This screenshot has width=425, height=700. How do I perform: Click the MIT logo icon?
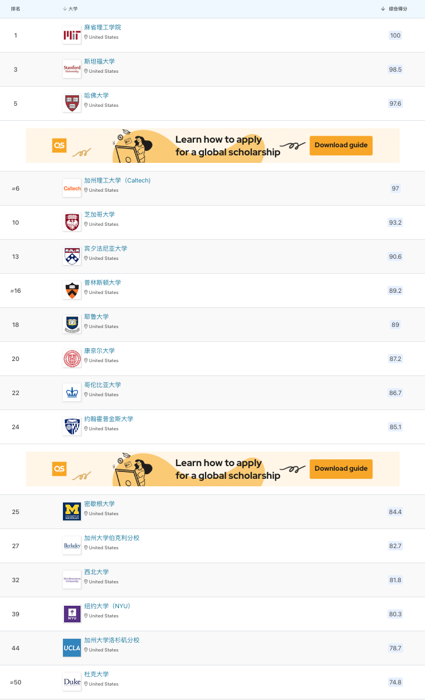pyautogui.click(x=72, y=36)
